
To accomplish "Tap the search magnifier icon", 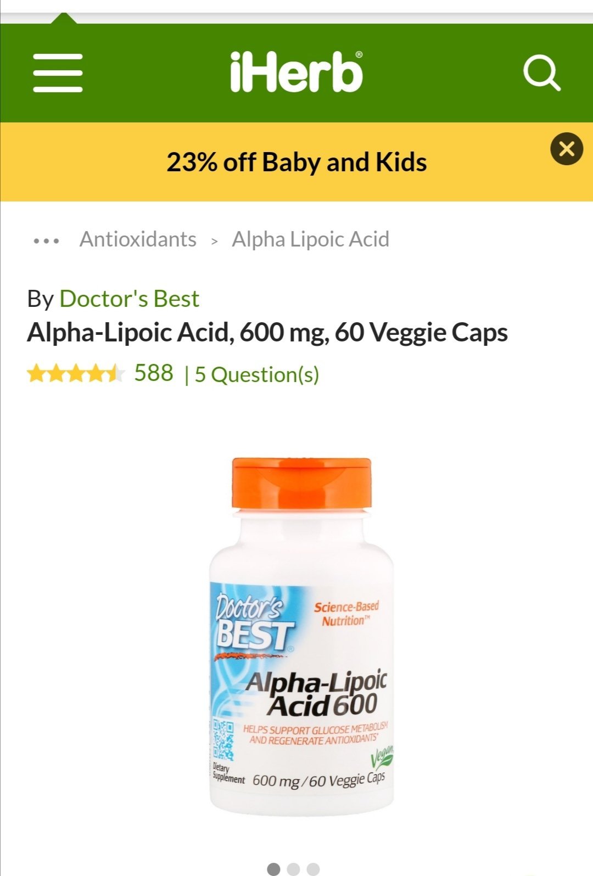I will [541, 73].
